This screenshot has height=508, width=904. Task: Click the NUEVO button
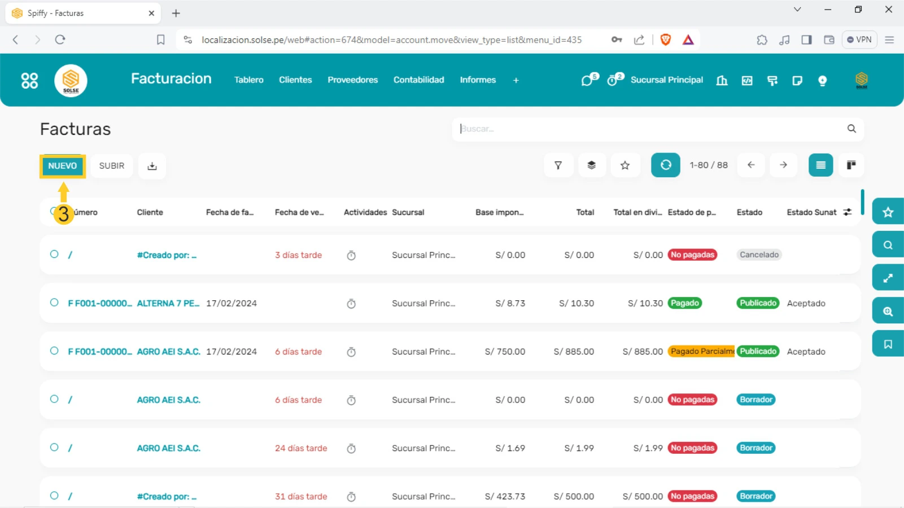pyautogui.click(x=62, y=166)
